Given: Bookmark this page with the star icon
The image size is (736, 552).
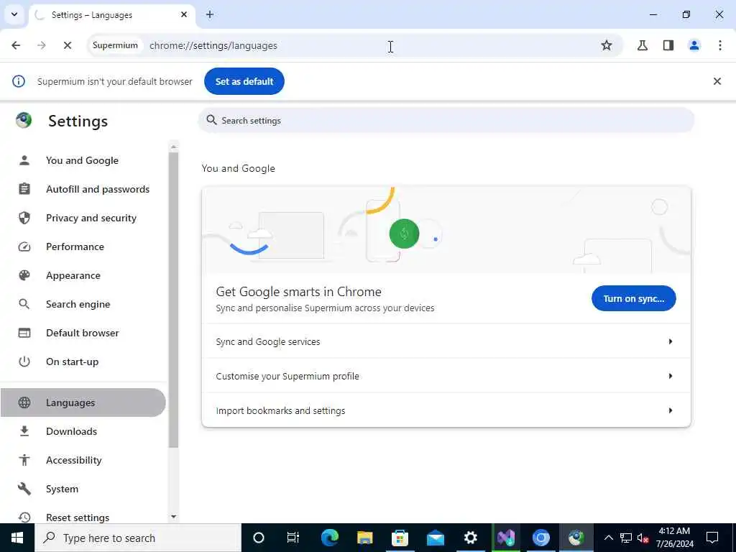Looking at the screenshot, I should [607, 45].
